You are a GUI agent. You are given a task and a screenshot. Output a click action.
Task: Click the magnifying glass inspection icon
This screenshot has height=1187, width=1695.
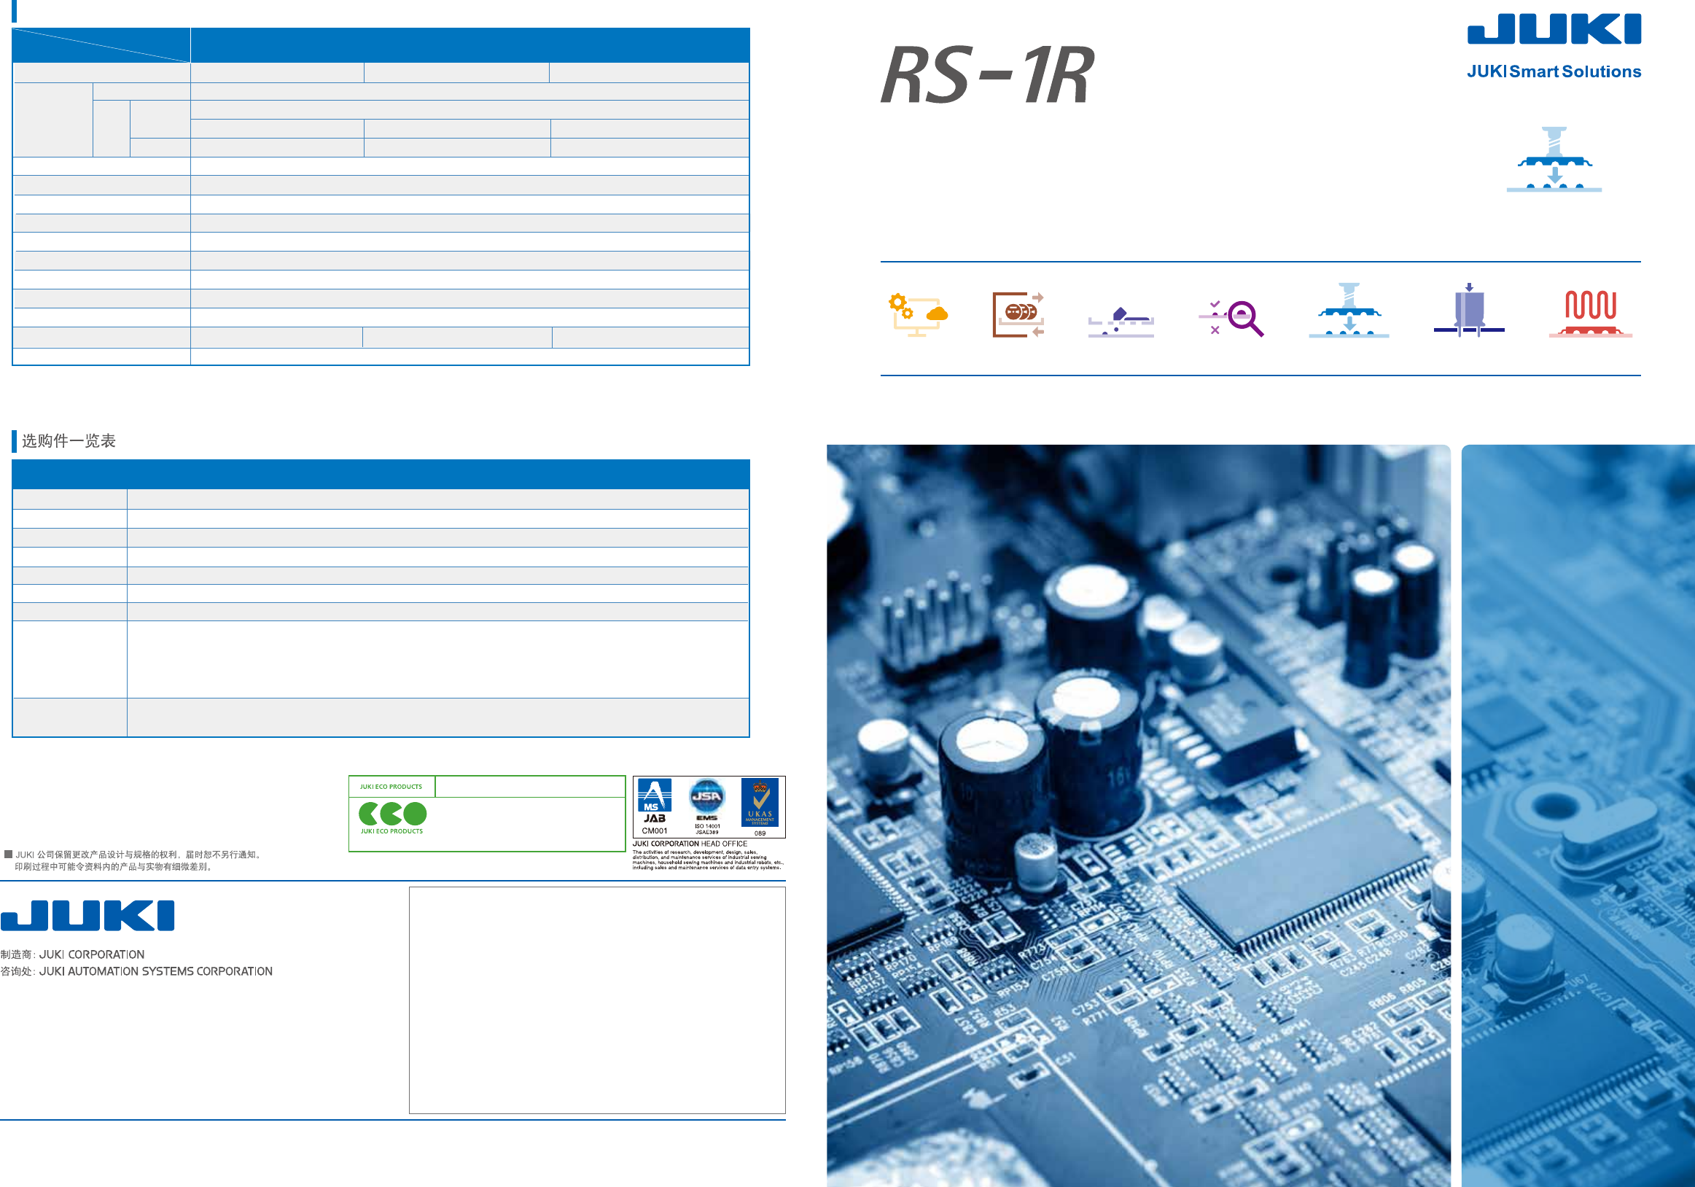(1233, 318)
